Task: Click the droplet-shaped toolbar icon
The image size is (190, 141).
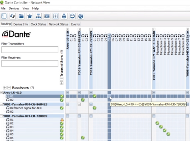Action: [64, 16]
